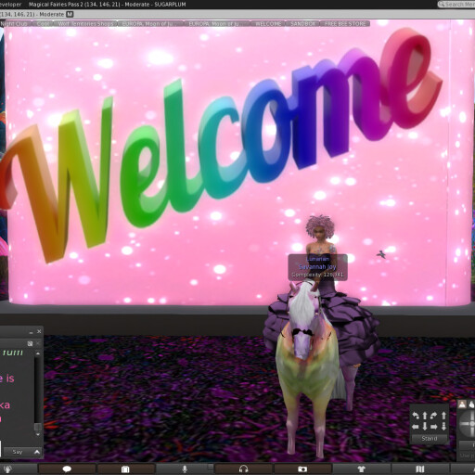Open the world map toolbar button

pyautogui.click(x=419, y=469)
